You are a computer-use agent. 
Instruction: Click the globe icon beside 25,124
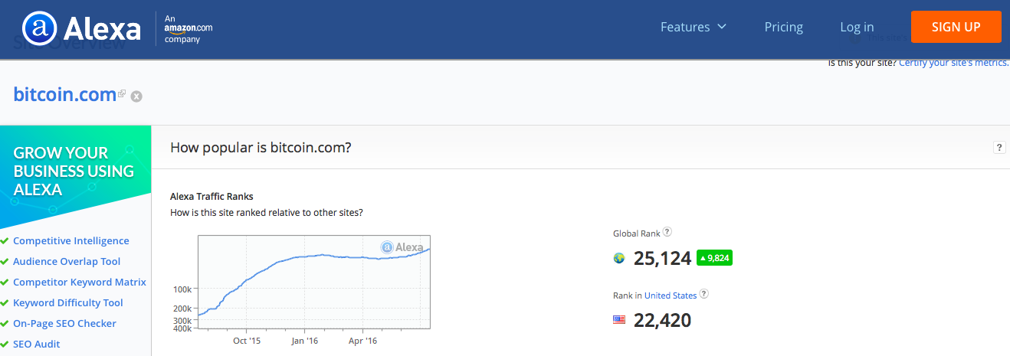[619, 258]
